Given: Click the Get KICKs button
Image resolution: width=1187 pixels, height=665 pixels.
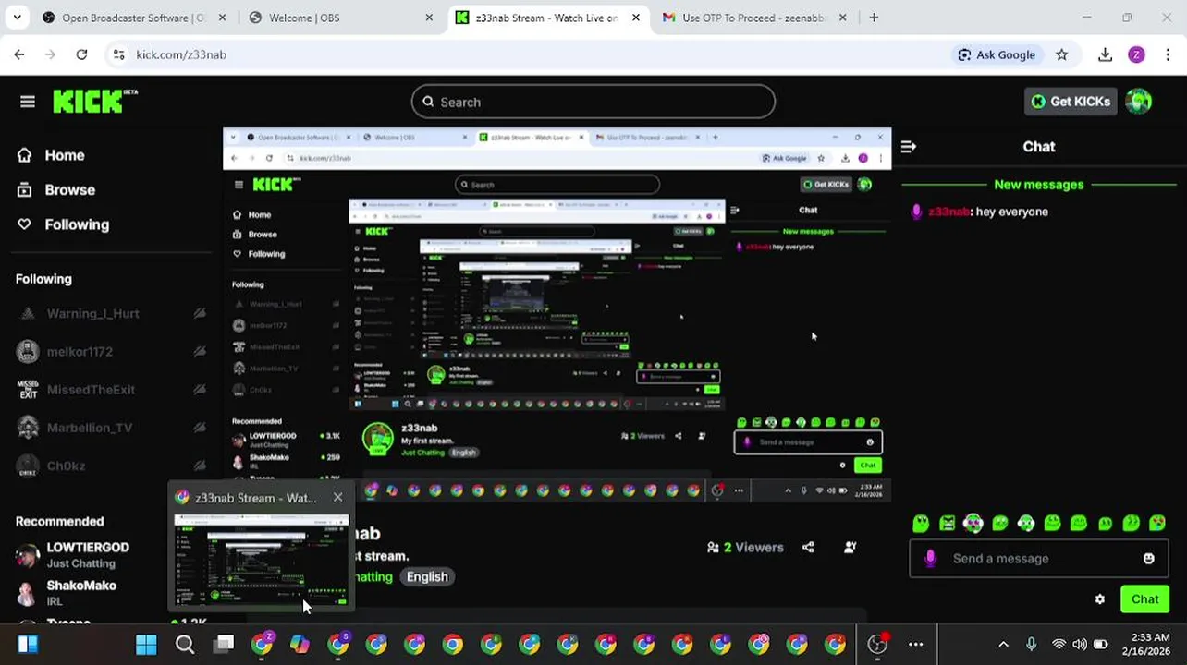Looking at the screenshot, I should 1071,102.
